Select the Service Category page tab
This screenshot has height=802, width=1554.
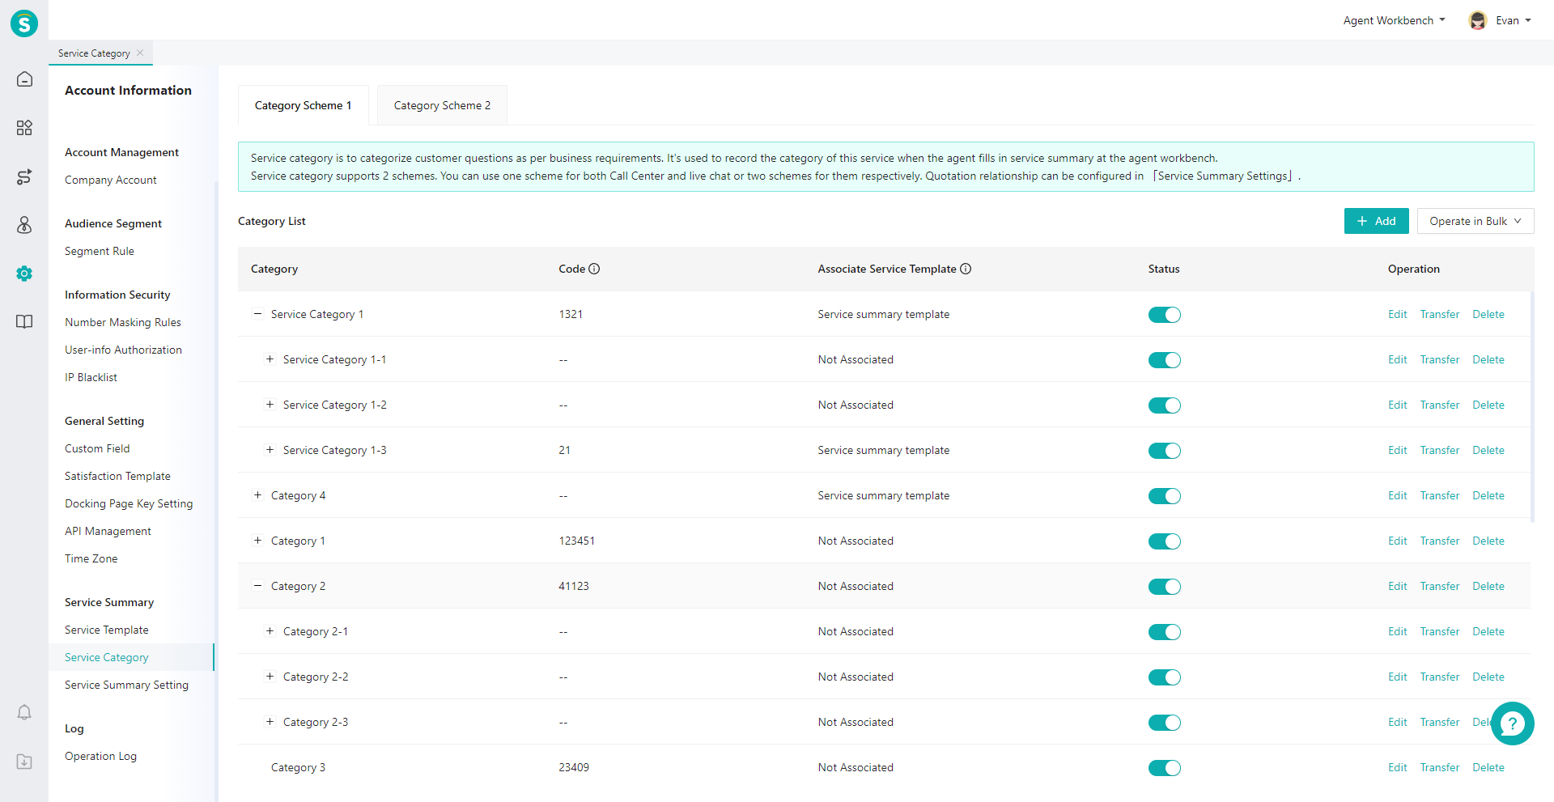(94, 53)
